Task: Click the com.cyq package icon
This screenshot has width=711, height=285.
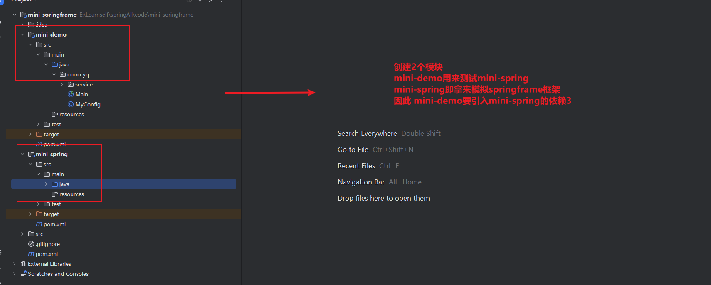Action: point(63,74)
